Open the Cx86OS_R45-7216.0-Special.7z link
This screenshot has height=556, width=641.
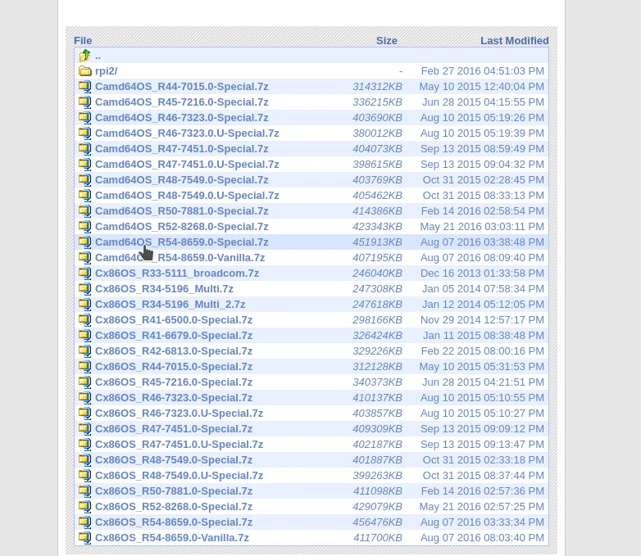pyautogui.click(x=174, y=382)
